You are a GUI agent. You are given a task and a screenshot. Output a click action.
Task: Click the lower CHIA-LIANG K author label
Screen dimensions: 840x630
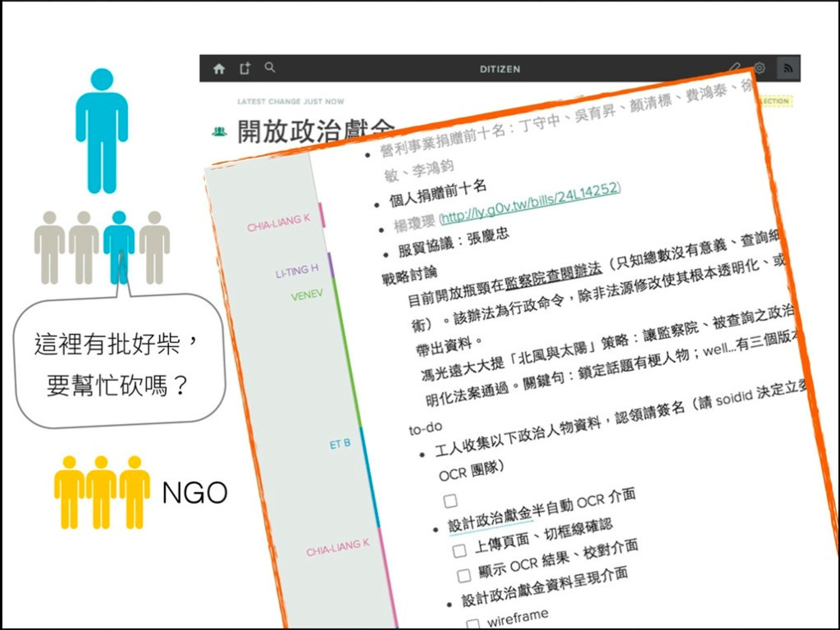[x=338, y=547]
